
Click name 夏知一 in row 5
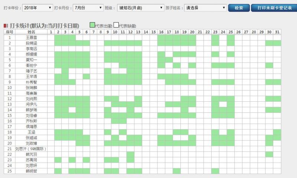pyautogui.click(x=31, y=60)
